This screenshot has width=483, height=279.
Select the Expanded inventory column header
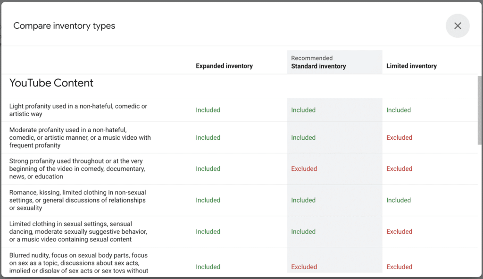[x=224, y=66]
